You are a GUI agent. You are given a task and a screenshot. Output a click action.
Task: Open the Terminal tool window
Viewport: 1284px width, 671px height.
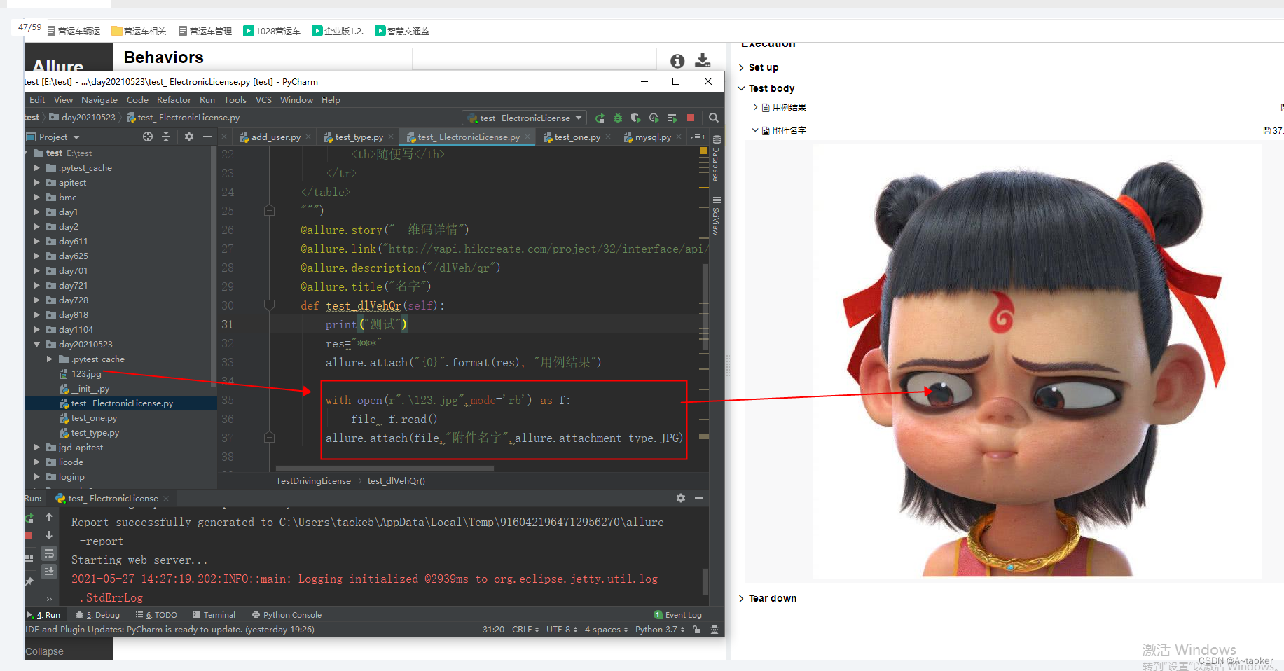(214, 615)
